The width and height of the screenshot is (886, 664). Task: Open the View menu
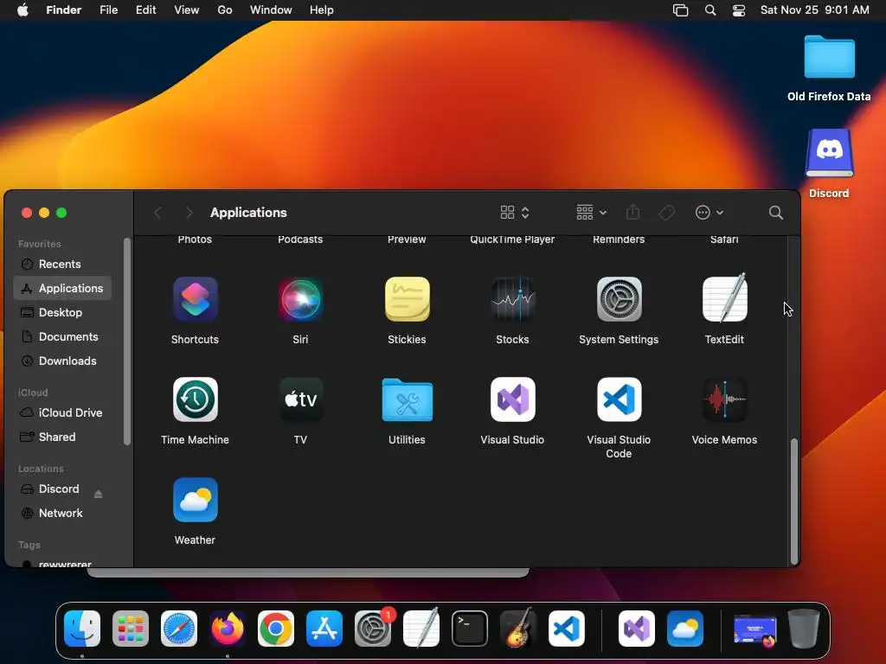pyautogui.click(x=187, y=10)
